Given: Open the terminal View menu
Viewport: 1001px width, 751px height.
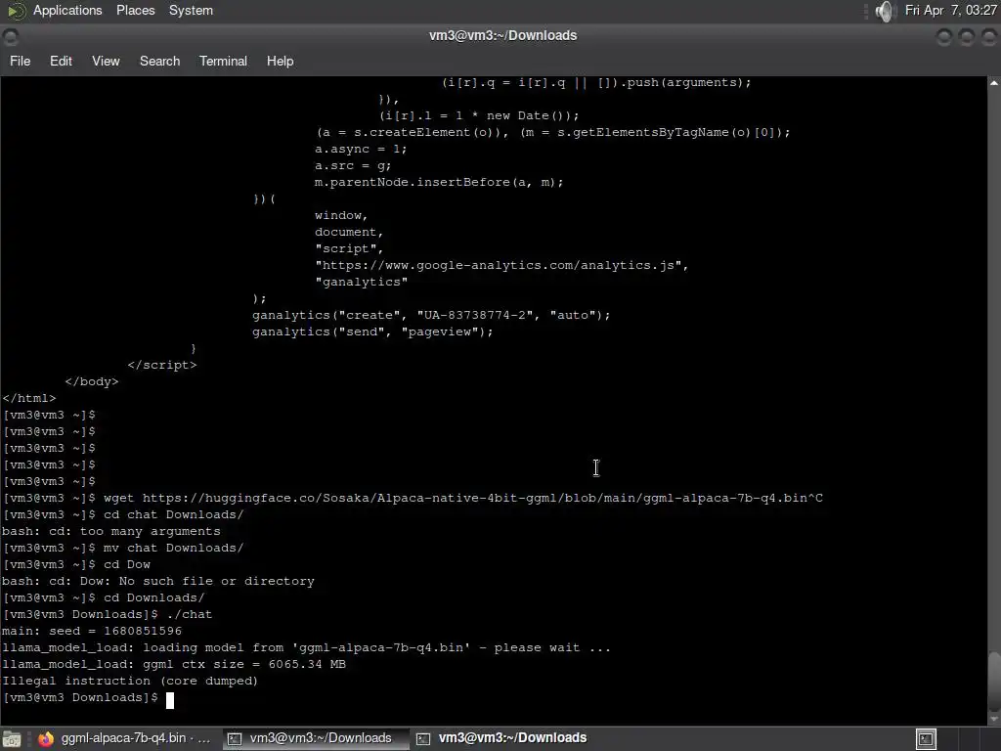Looking at the screenshot, I should pyautogui.click(x=106, y=61).
